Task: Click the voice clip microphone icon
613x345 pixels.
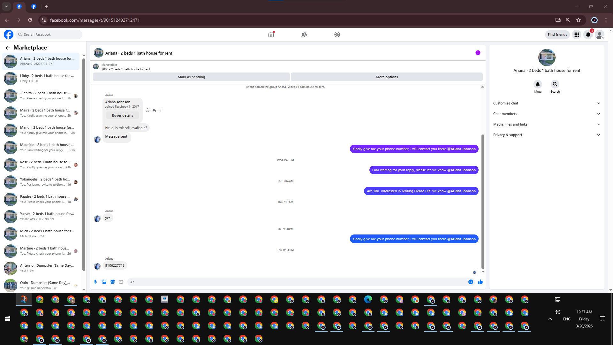Action: pyautogui.click(x=95, y=282)
